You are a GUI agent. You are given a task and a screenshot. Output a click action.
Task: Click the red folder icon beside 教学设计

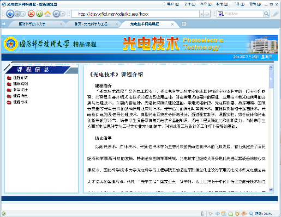click(9, 90)
